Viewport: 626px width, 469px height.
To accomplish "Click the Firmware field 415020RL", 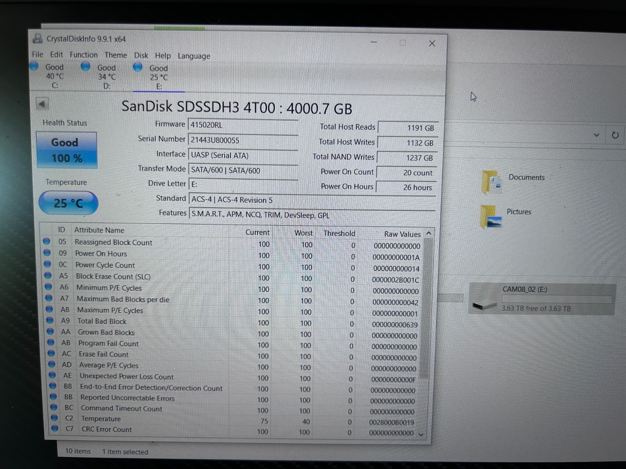I will (243, 125).
